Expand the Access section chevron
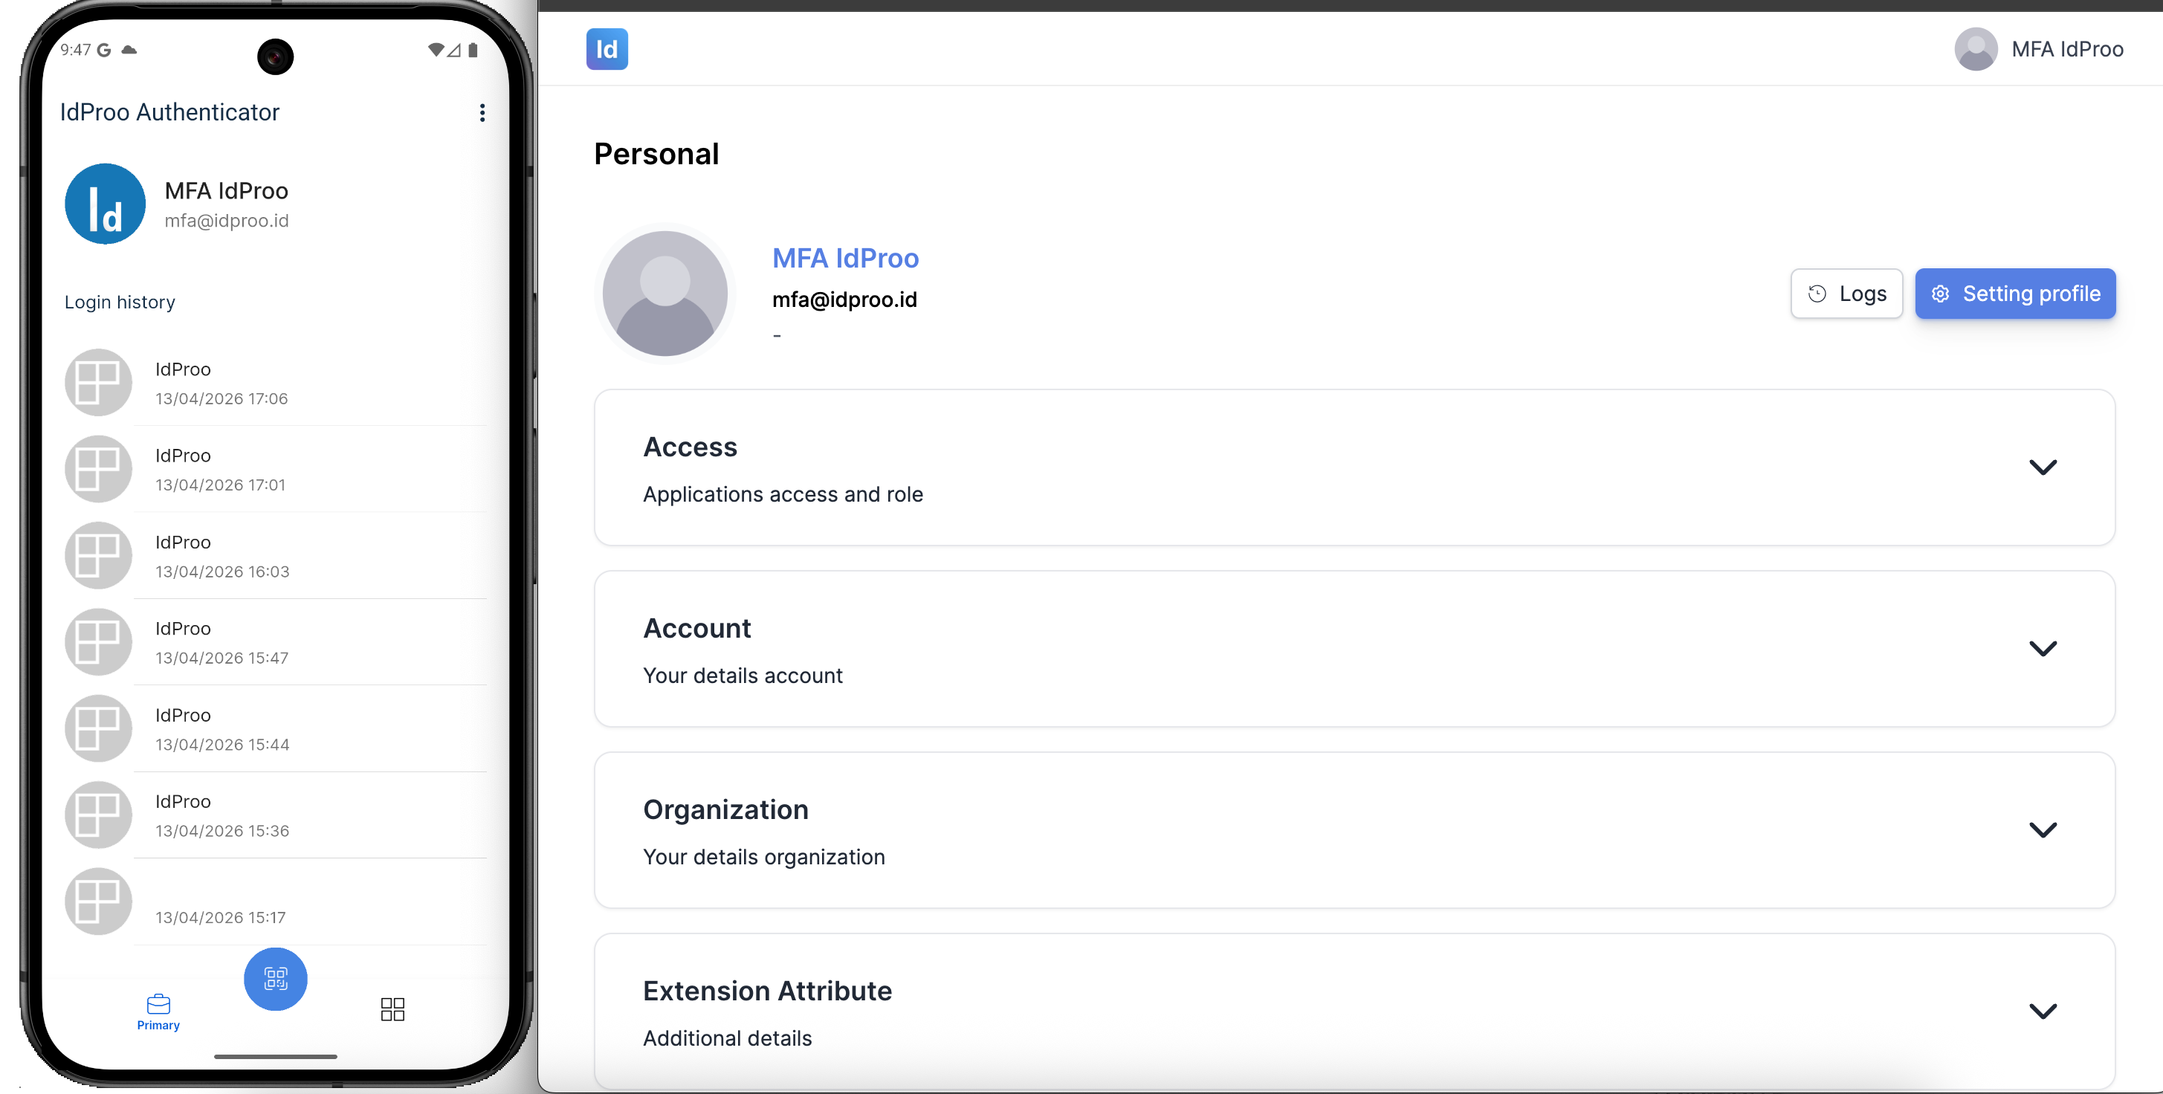The height and width of the screenshot is (1094, 2163). [x=2042, y=467]
